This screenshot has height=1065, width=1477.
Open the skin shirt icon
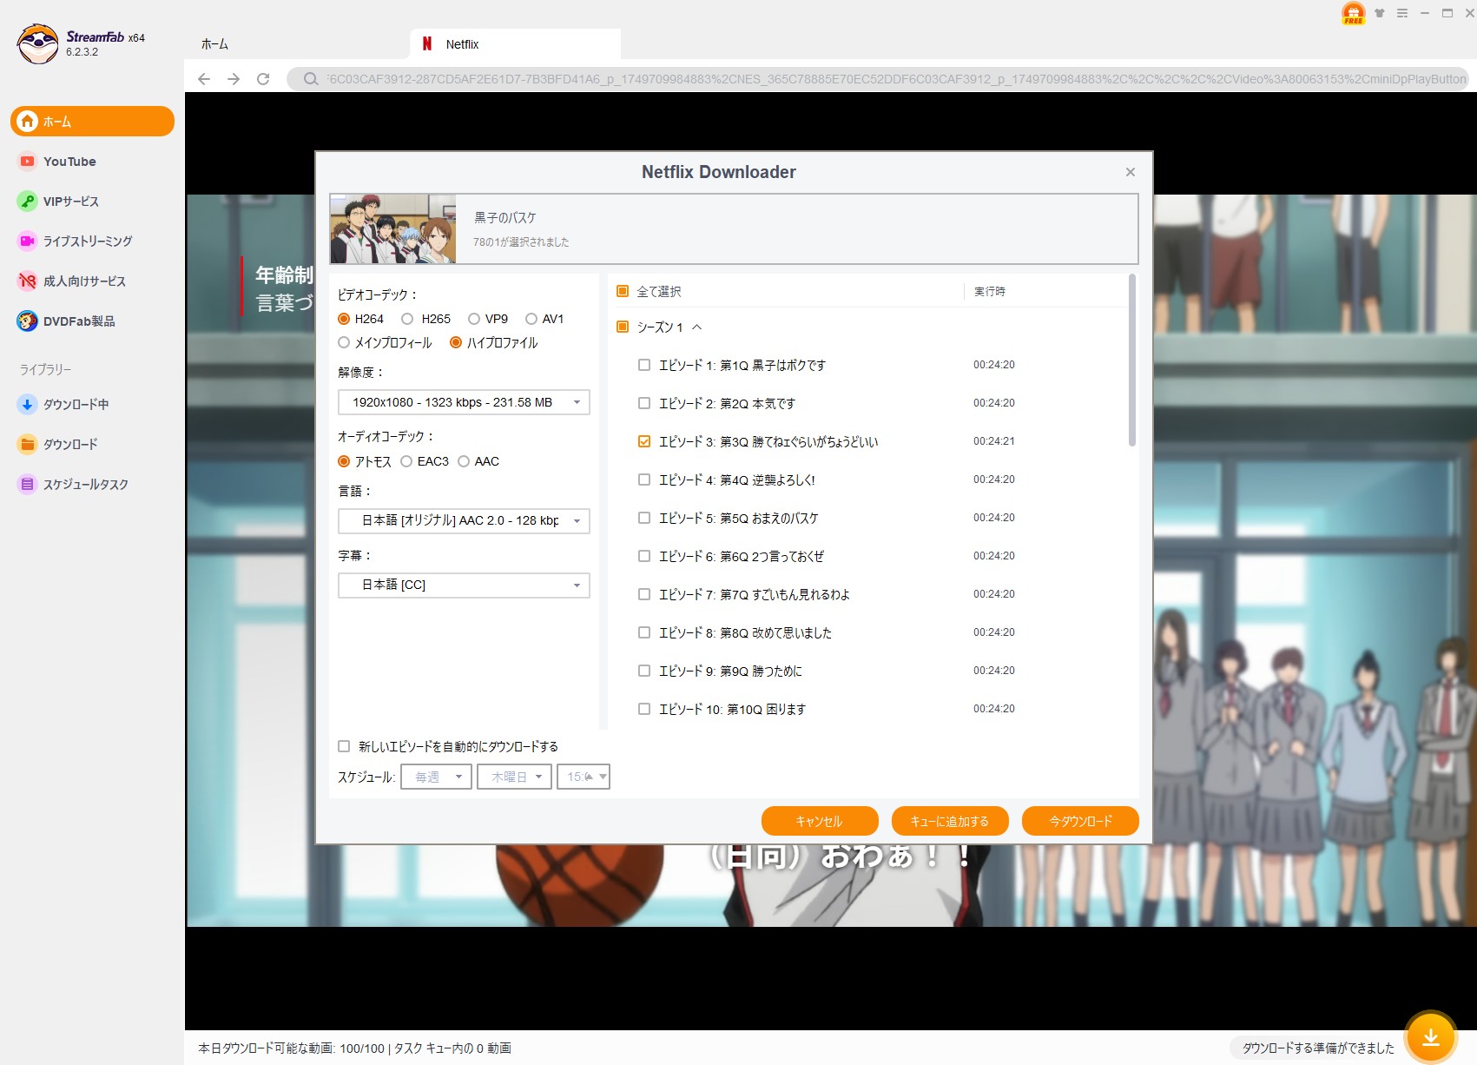(x=1379, y=13)
